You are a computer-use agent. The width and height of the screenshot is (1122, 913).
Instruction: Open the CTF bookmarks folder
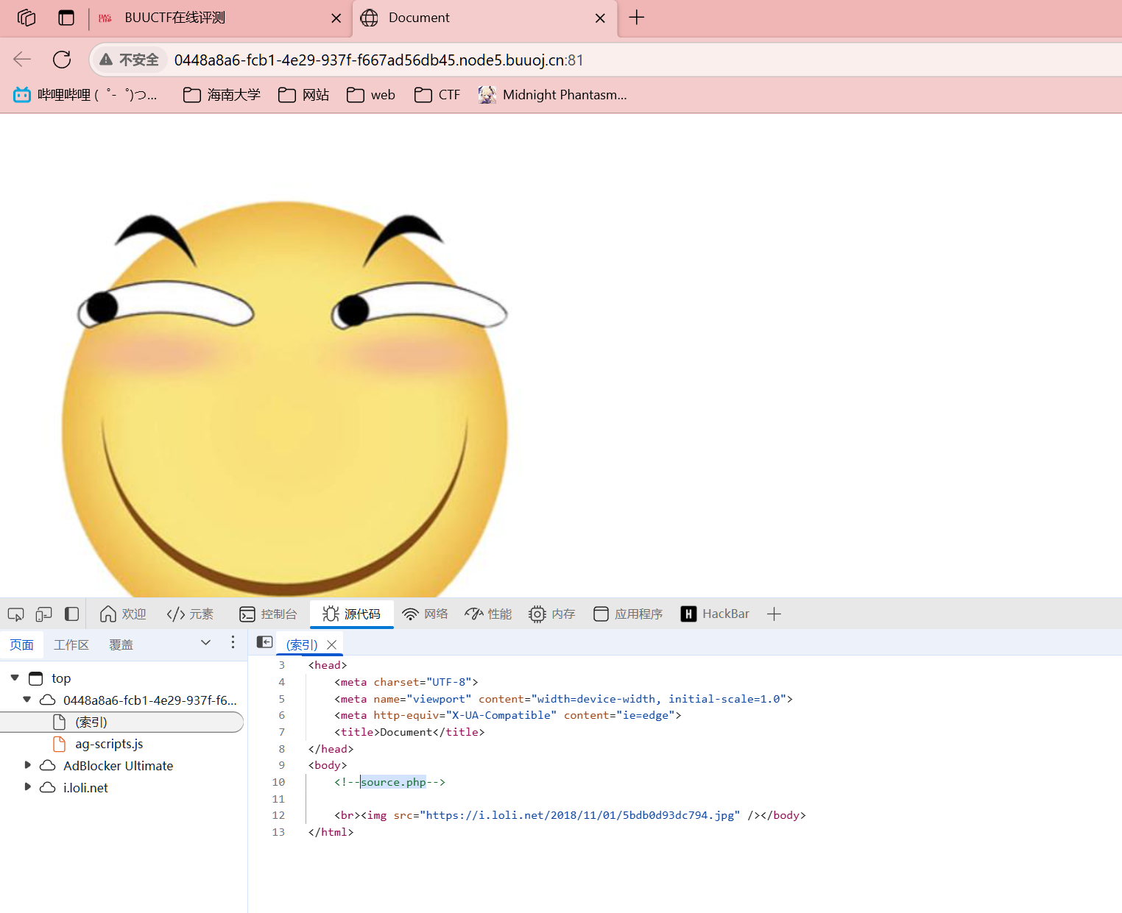[x=437, y=95]
